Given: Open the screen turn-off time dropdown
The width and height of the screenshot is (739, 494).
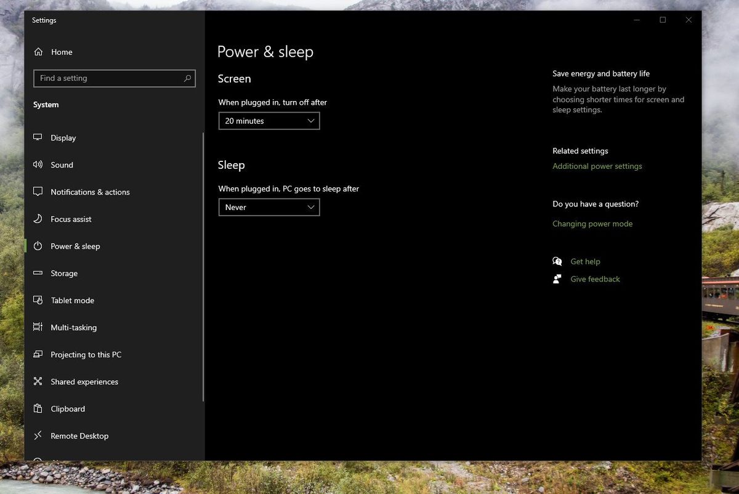Looking at the screenshot, I should pyautogui.click(x=269, y=121).
